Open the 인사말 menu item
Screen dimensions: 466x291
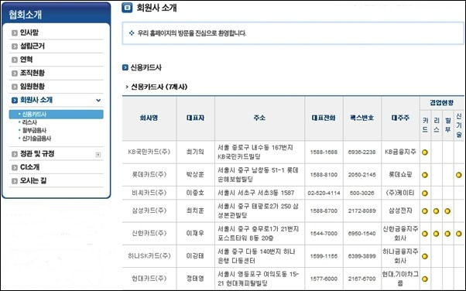click(29, 33)
